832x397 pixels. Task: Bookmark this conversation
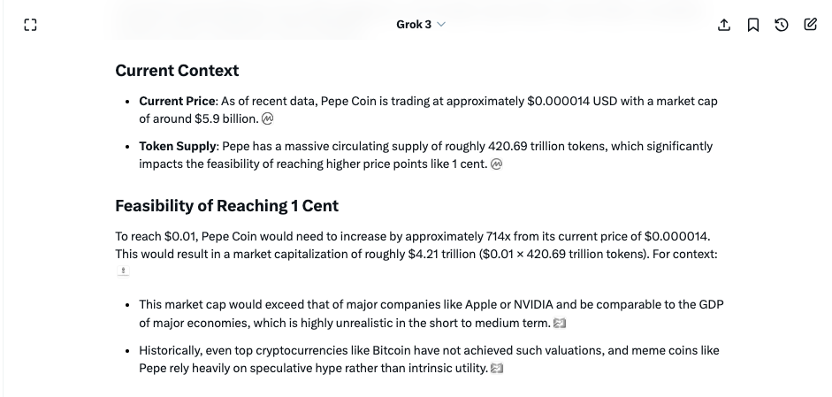pos(753,25)
